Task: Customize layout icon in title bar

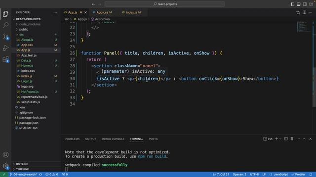Action: [311, 4]
